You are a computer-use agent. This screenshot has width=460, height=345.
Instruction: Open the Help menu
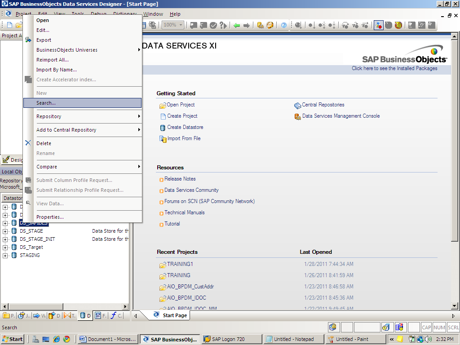coord(175,14)
